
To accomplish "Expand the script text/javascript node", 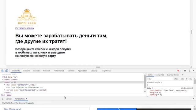I will click(5, 90).
